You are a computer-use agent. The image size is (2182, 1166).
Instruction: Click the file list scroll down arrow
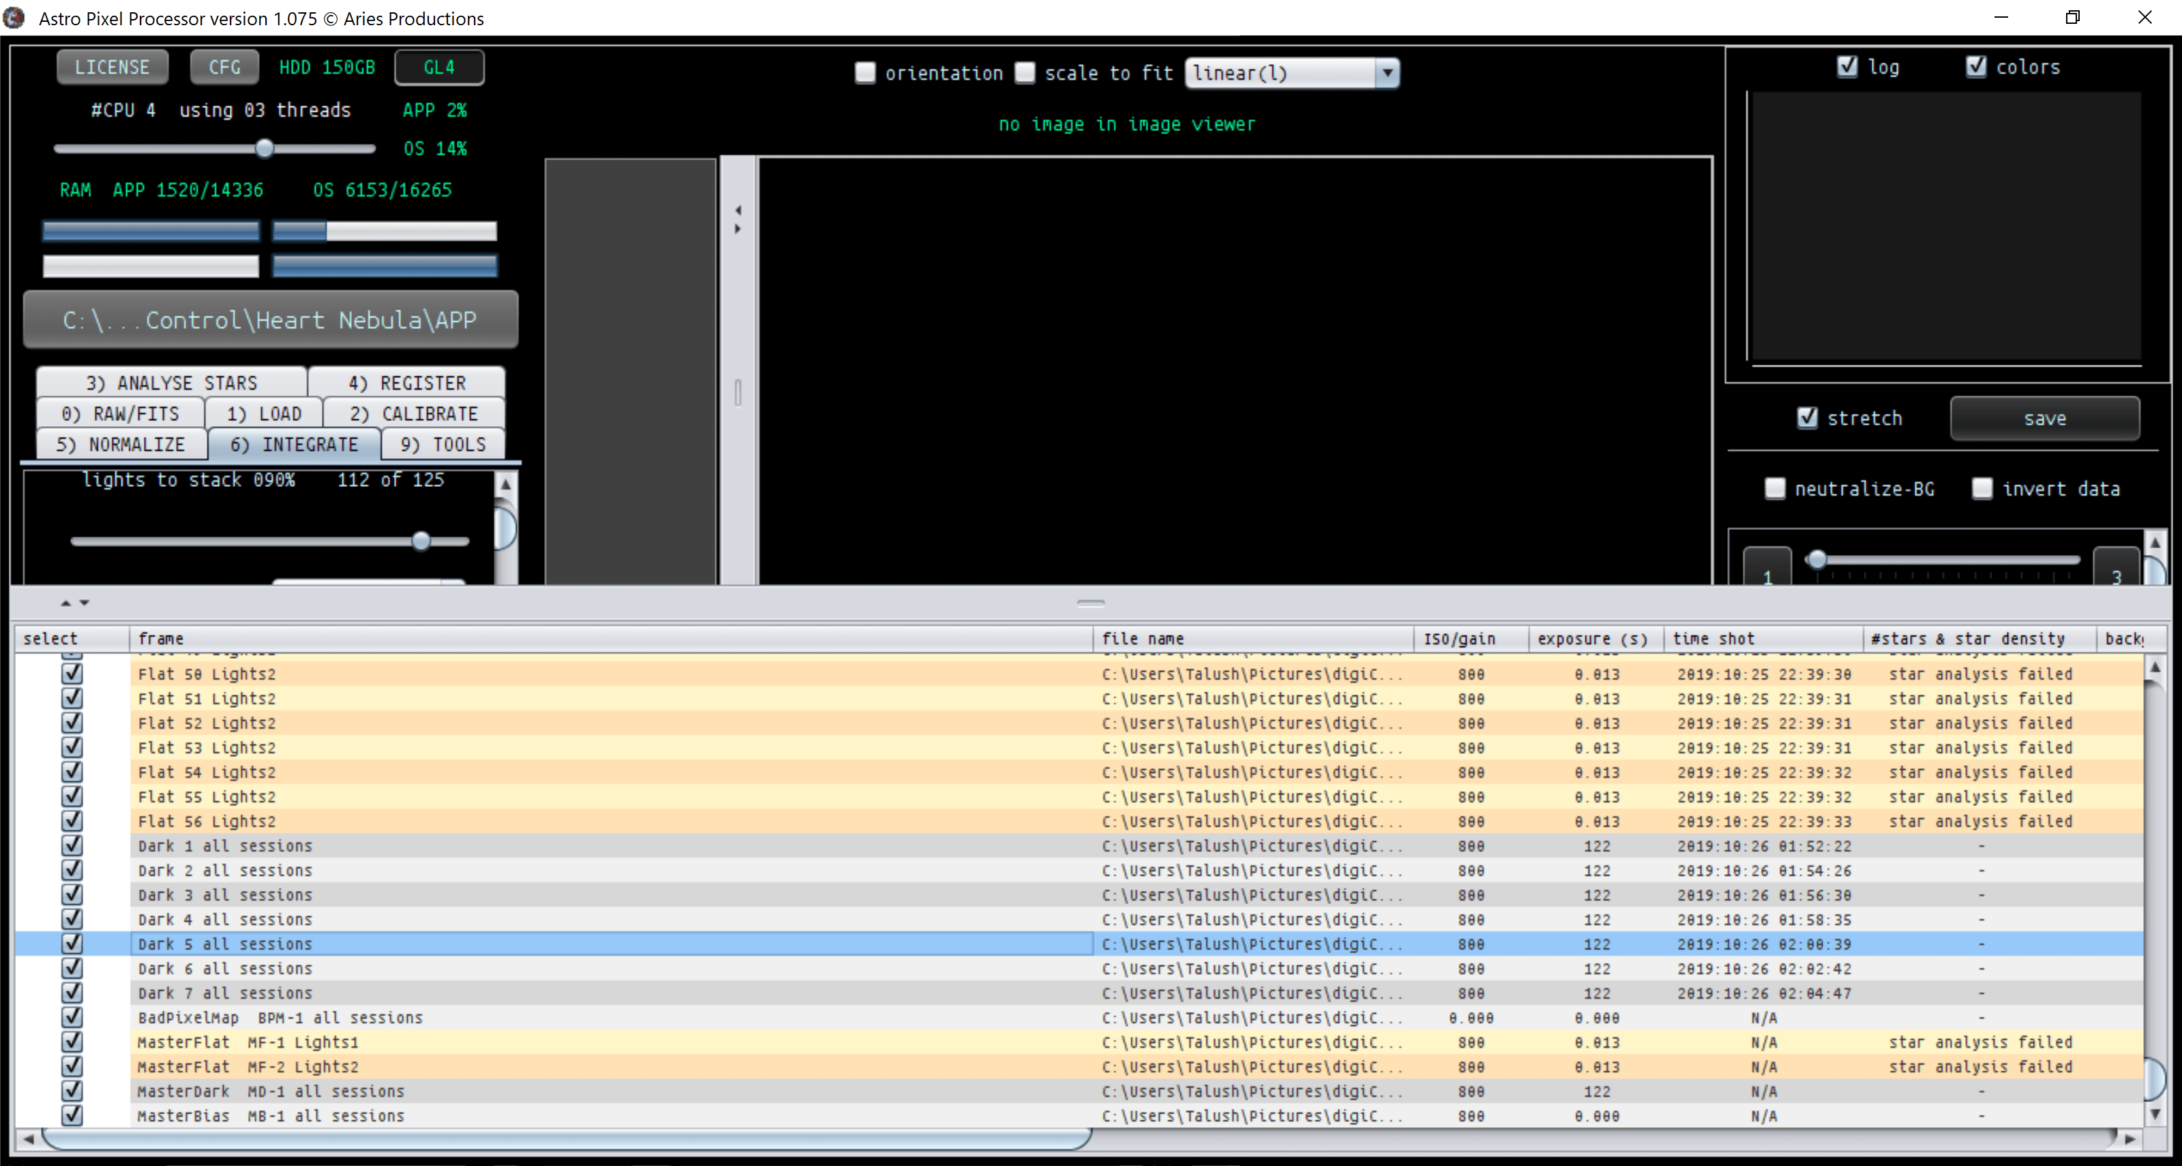coord(2155,1114)
